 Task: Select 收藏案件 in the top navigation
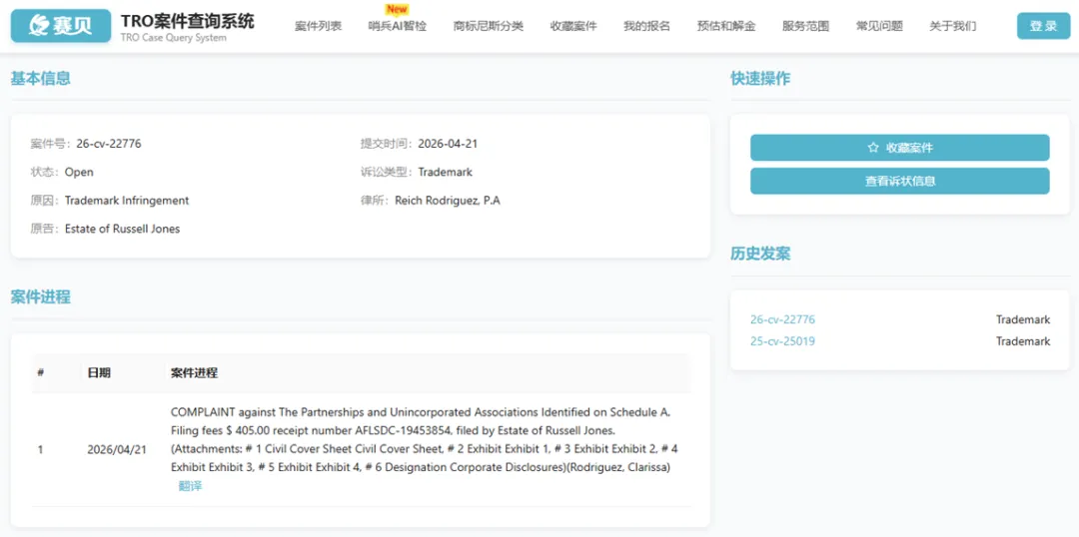point(573,26)
